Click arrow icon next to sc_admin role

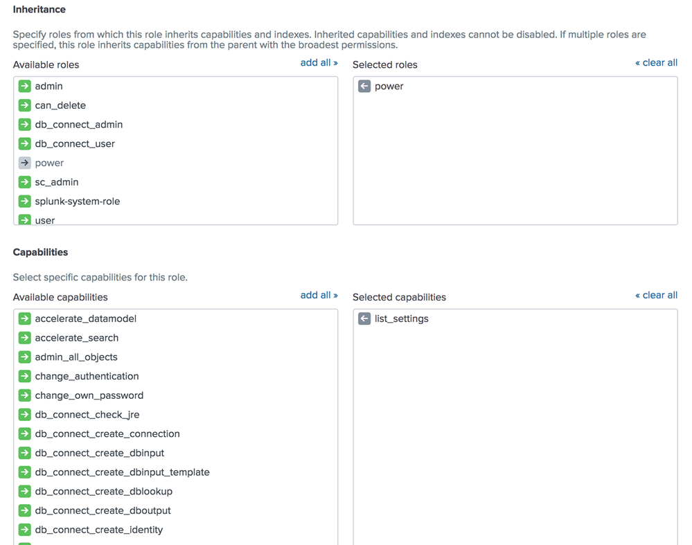[x=25, y=182]
